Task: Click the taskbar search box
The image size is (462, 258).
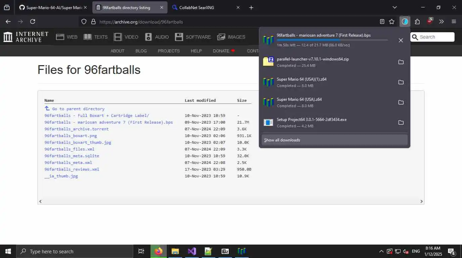Action: [75, 251]
